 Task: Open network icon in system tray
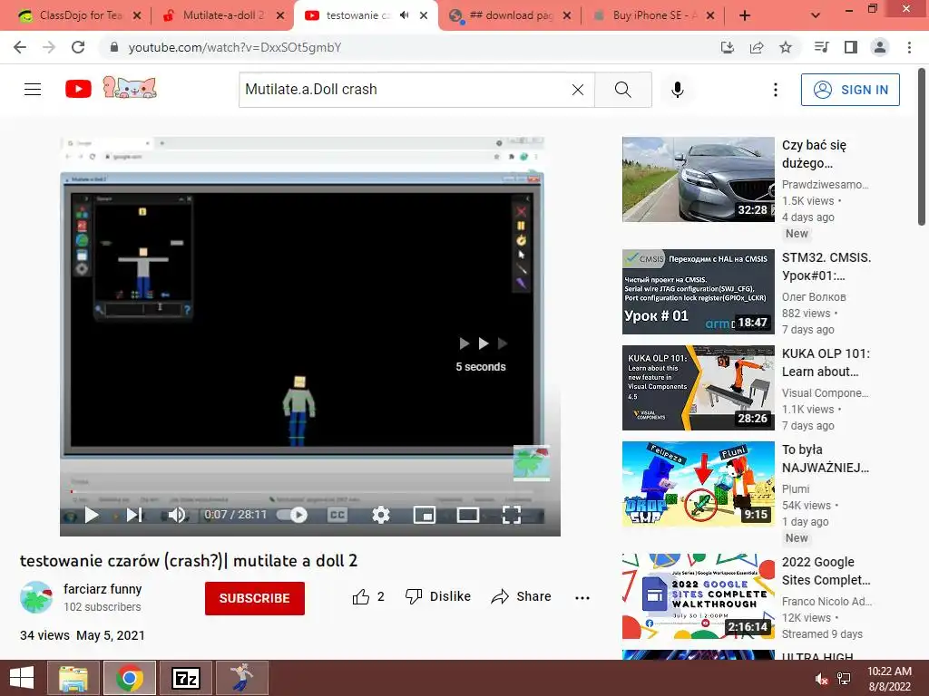(x=844, y=680)
